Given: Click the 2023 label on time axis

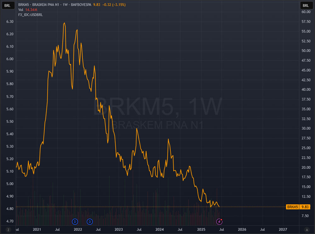Looking at the screenshot, I should (x=119, y=229).
